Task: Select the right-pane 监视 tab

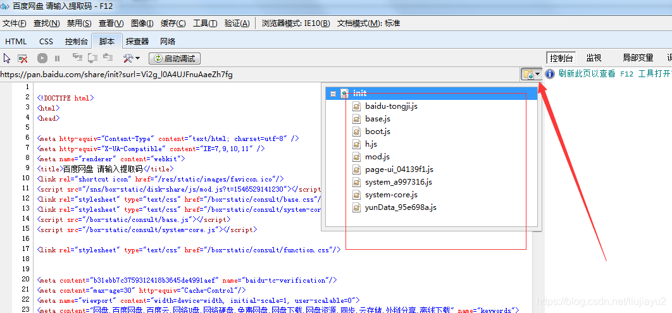Action: tap(594, 58)
